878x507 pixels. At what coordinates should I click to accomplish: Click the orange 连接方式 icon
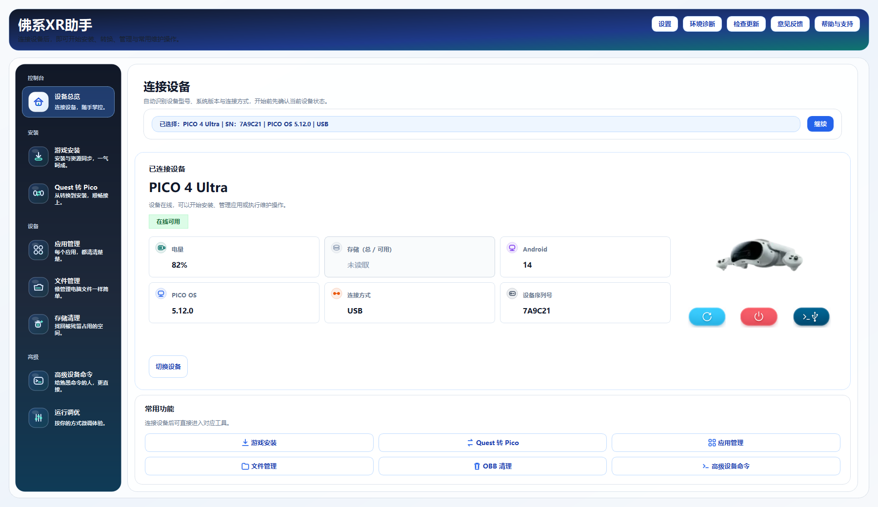(x=337, y=293)
